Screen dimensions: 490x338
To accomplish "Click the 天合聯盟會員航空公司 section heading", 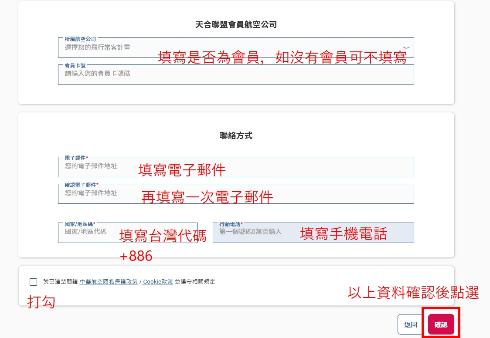I will (x=236, y=25).
